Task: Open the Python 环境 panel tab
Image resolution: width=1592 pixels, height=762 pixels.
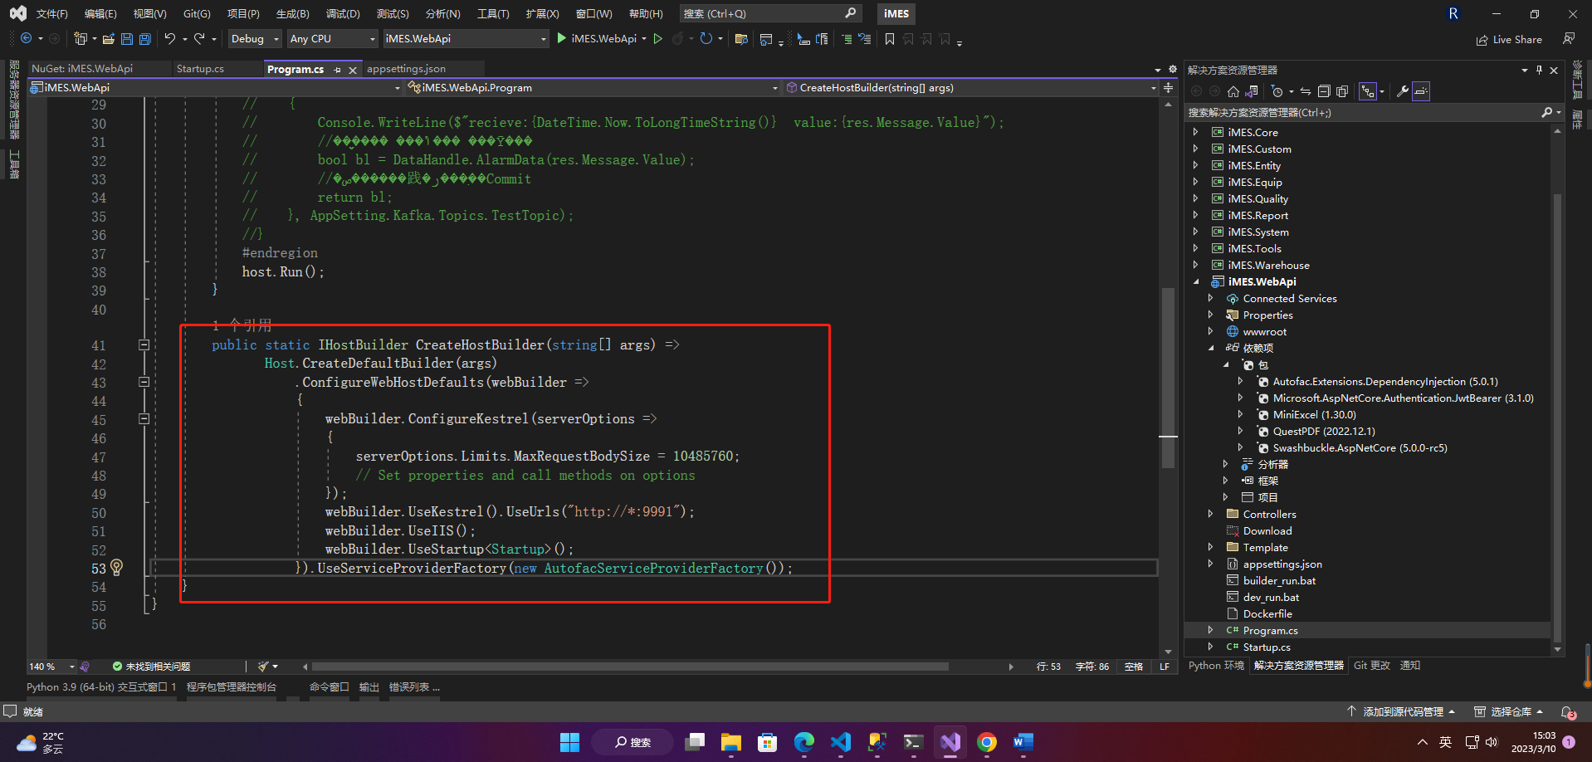Action: pyautogui.click(x=1216, y=666)
